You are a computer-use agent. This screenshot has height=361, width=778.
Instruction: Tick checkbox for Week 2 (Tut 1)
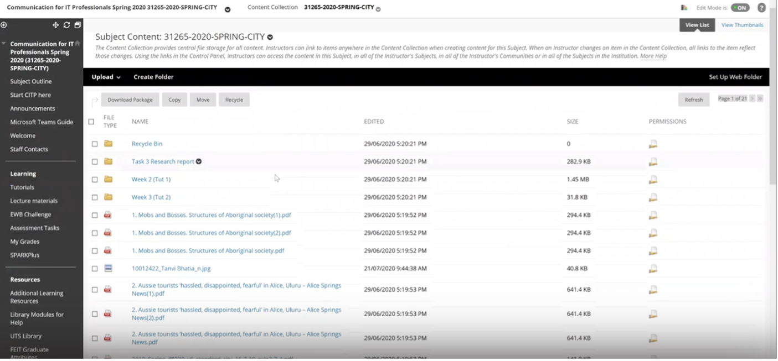pos(95,179)
